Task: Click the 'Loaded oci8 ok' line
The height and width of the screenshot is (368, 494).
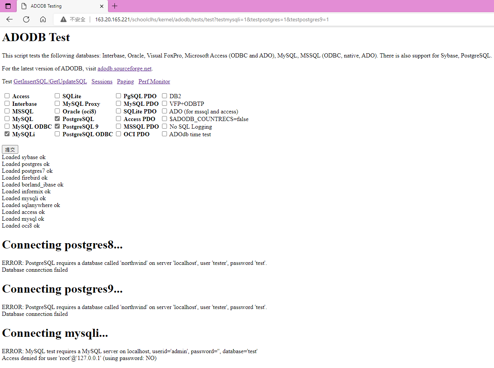Action: 21,226
